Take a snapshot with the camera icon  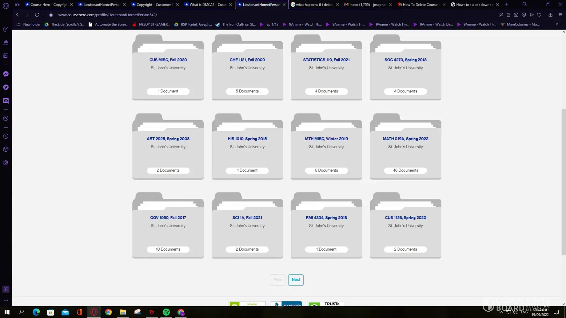pyautogui.click(x=516, y=15)
